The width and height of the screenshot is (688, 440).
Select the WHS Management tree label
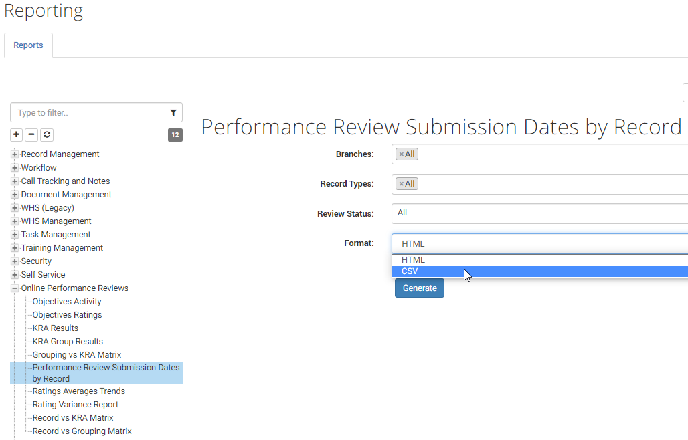[x=56, y=221]
